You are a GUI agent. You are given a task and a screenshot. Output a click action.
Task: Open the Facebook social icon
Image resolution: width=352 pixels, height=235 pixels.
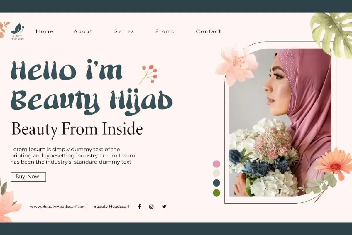click(x=139, y=207)
